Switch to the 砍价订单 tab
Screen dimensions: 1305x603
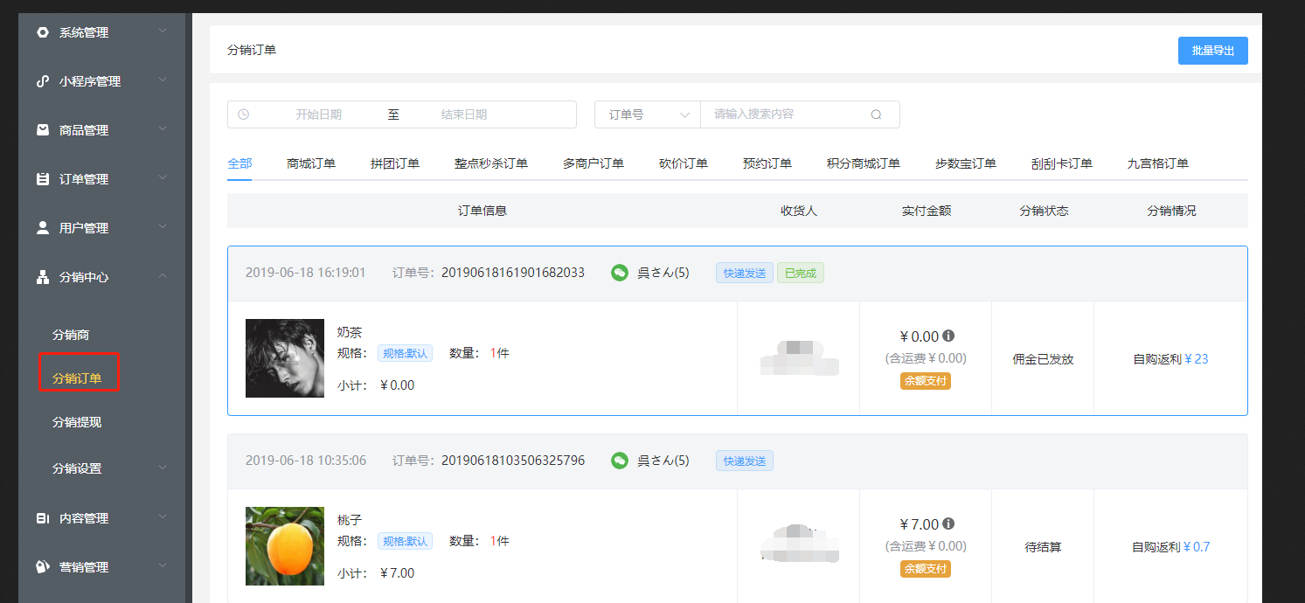(684, 163)
